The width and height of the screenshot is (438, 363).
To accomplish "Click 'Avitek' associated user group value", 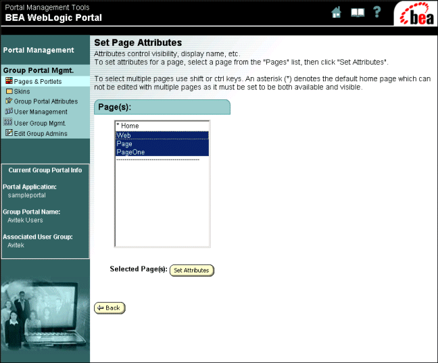I will click(x=16, y=245).
